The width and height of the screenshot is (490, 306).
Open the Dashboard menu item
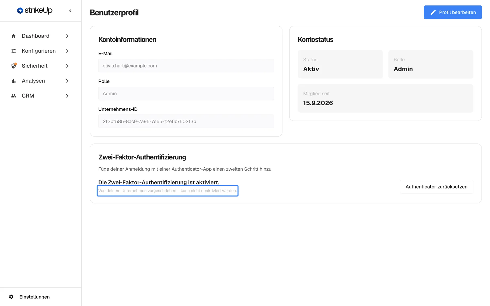40,36
